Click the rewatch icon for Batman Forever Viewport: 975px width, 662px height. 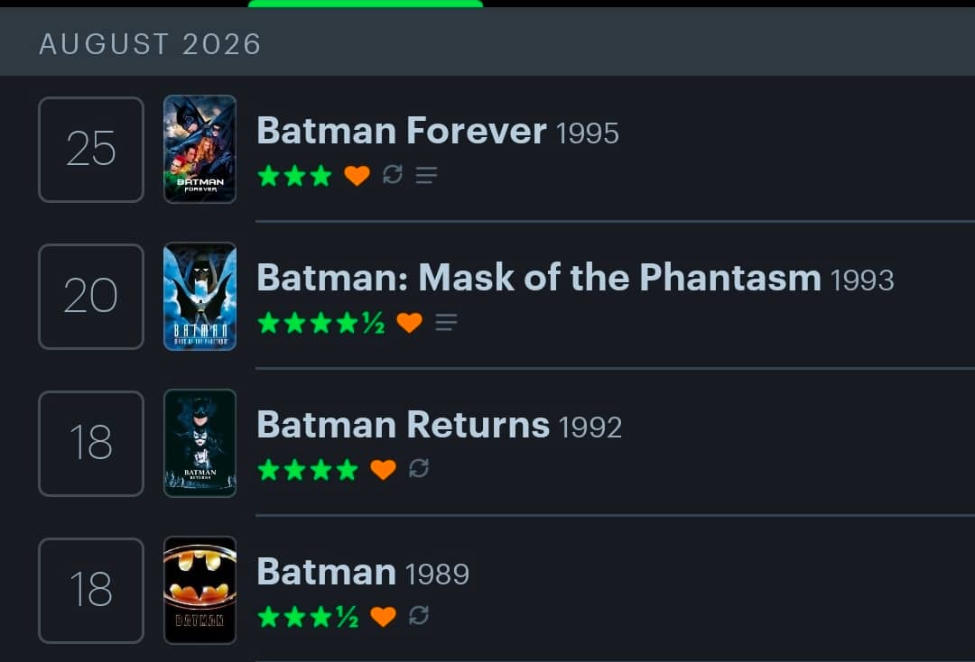[x=393, y=174]
